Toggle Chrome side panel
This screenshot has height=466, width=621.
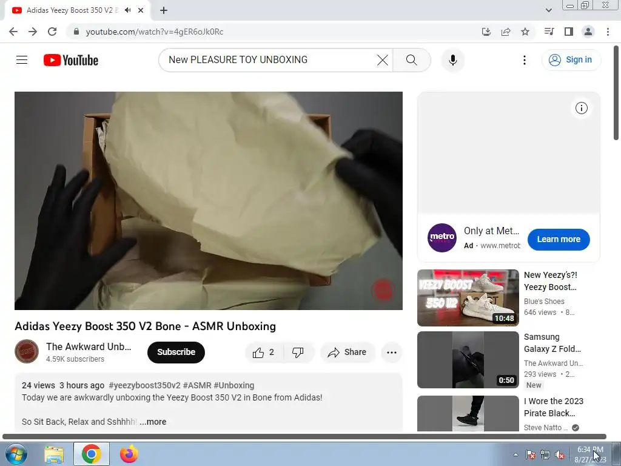(x=569, y=32)
